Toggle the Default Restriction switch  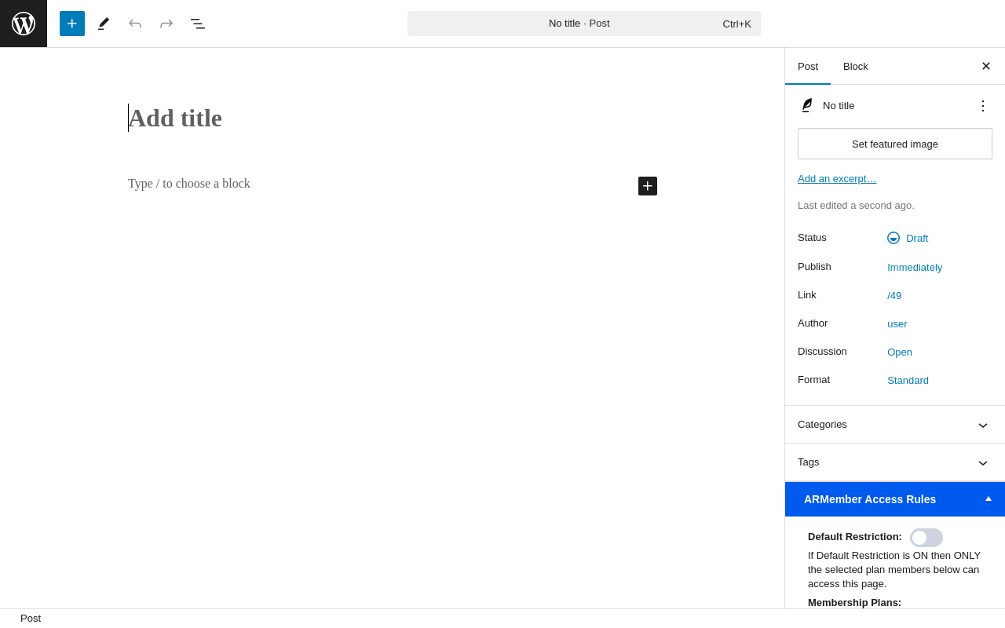926,538
